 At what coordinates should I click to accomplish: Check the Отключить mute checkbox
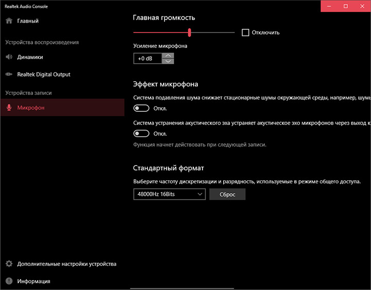tap(245, 32)
